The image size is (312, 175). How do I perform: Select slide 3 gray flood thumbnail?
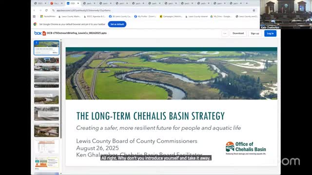[47, 81]
